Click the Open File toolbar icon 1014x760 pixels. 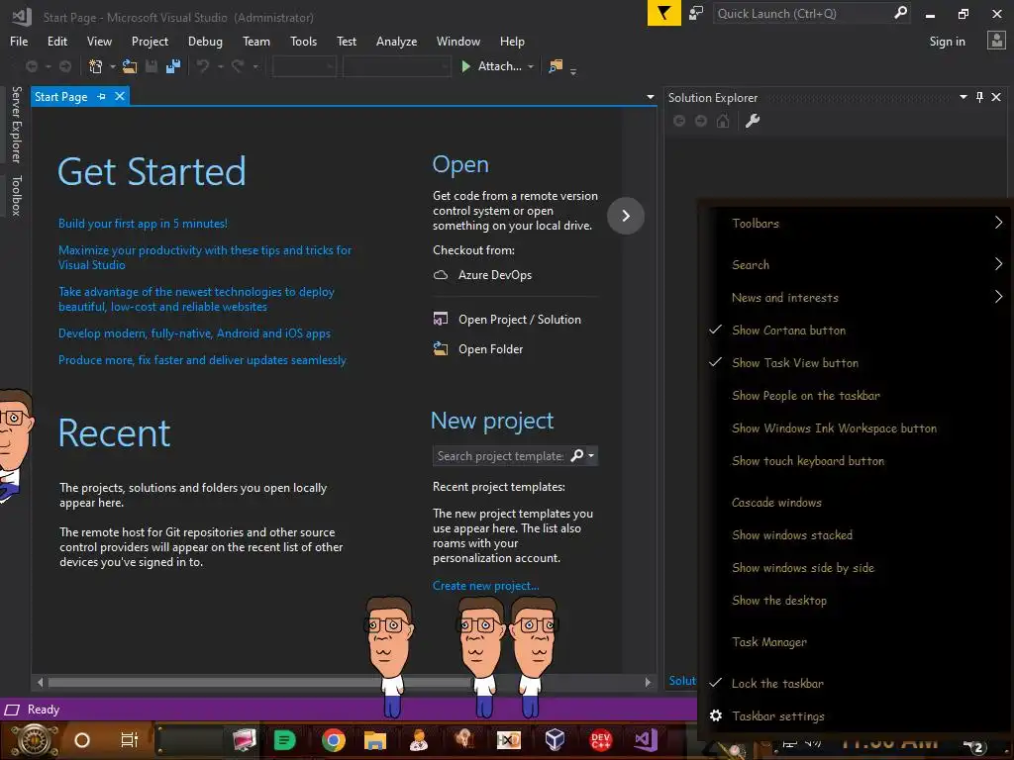click(x=130, y=66)
